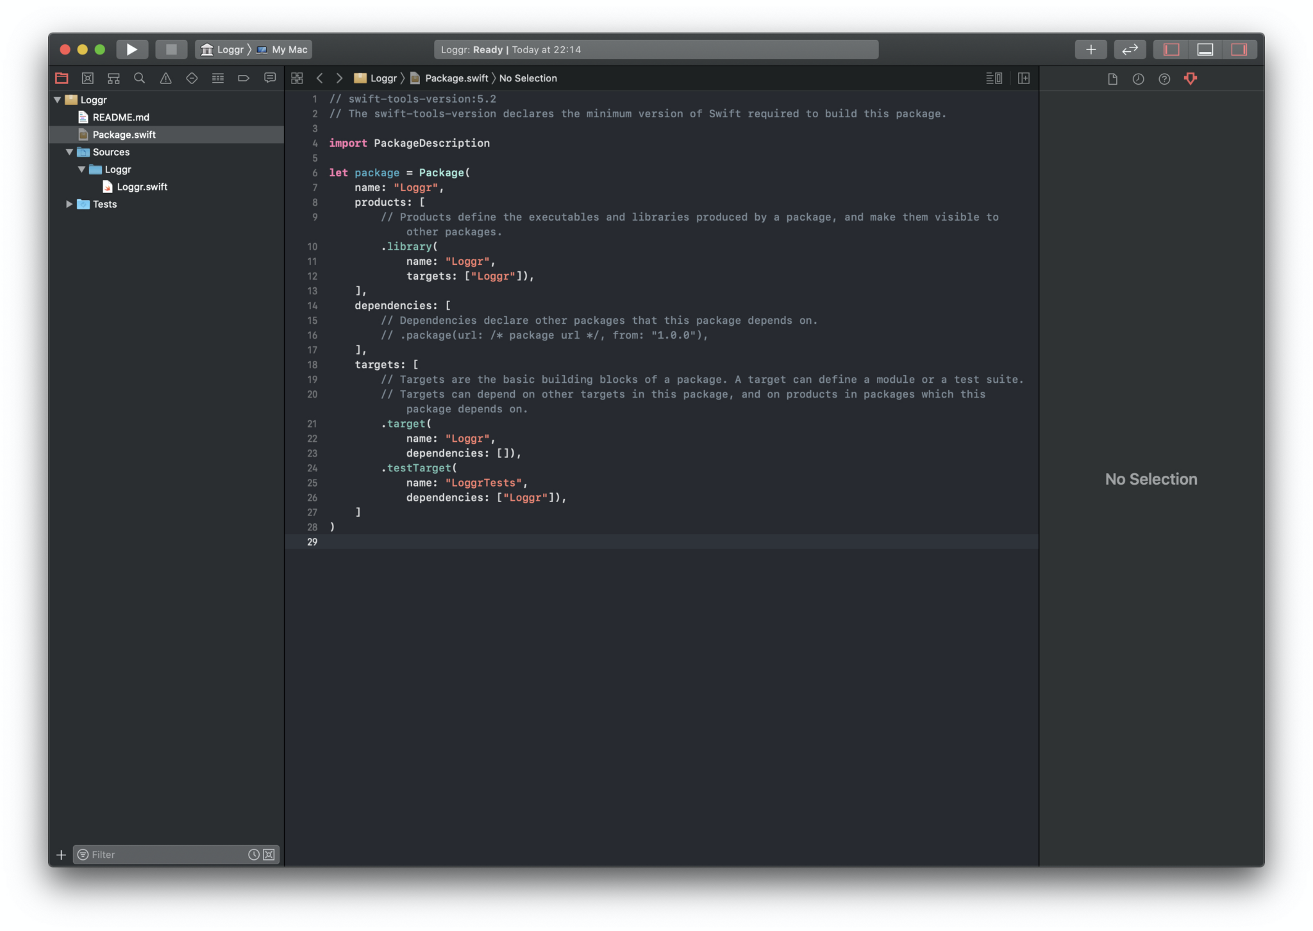Toggle the bottom debug area

coord(1205,49)
